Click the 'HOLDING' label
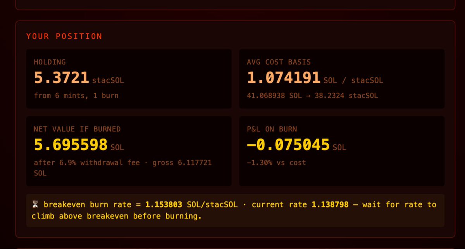This screenshot has width=465, height=249. [50, 62]
